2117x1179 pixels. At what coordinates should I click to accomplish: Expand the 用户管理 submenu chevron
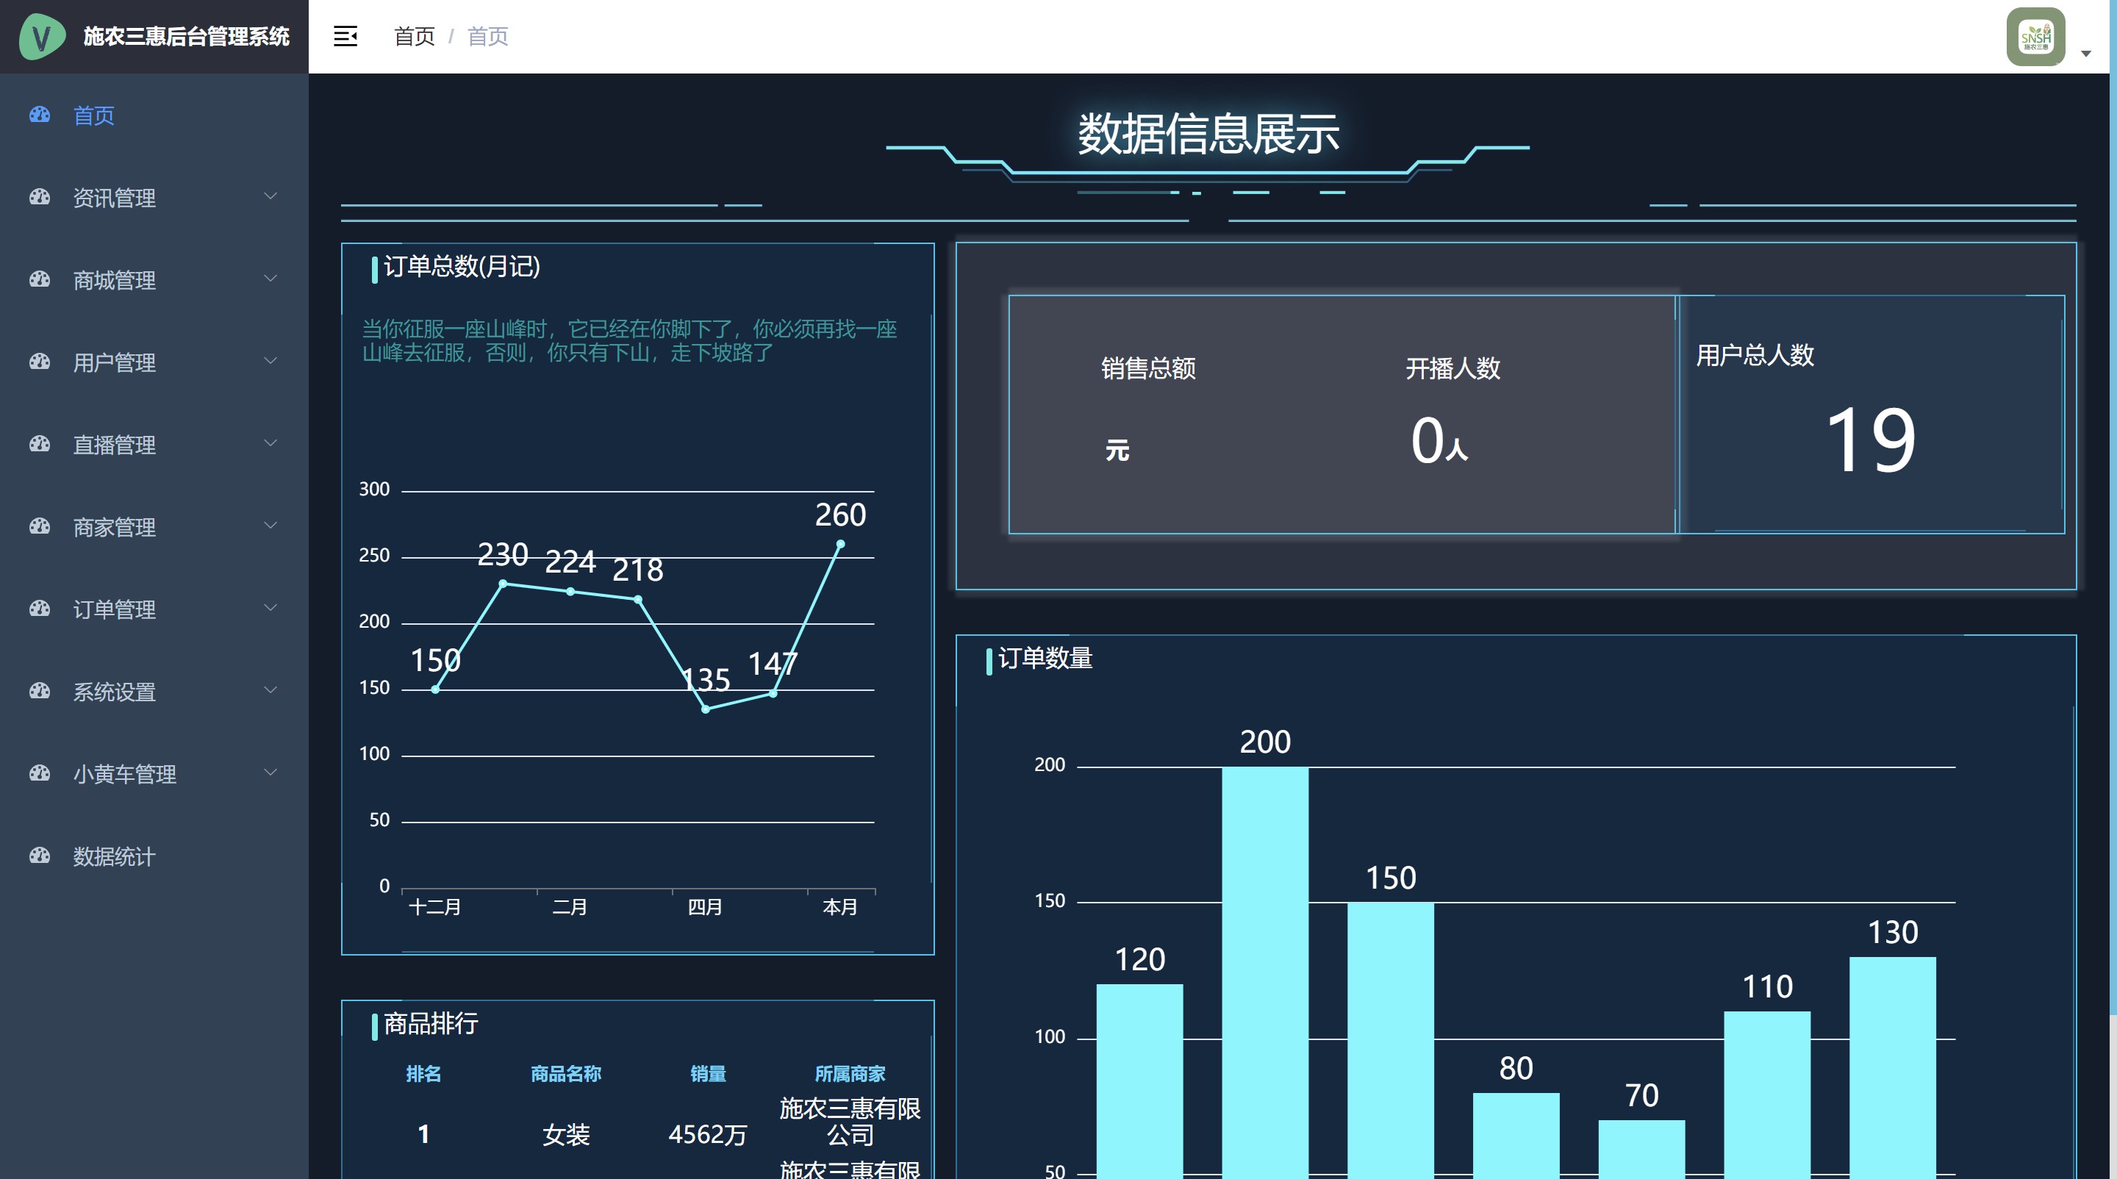pyautogui.click(x=270, y=362)
